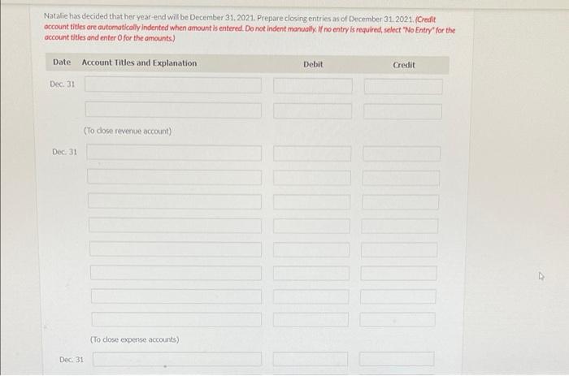Select account title for close revenue entry
Image resolution: width=569 pixels, height=376 pixels.
(x=173, y=84)
